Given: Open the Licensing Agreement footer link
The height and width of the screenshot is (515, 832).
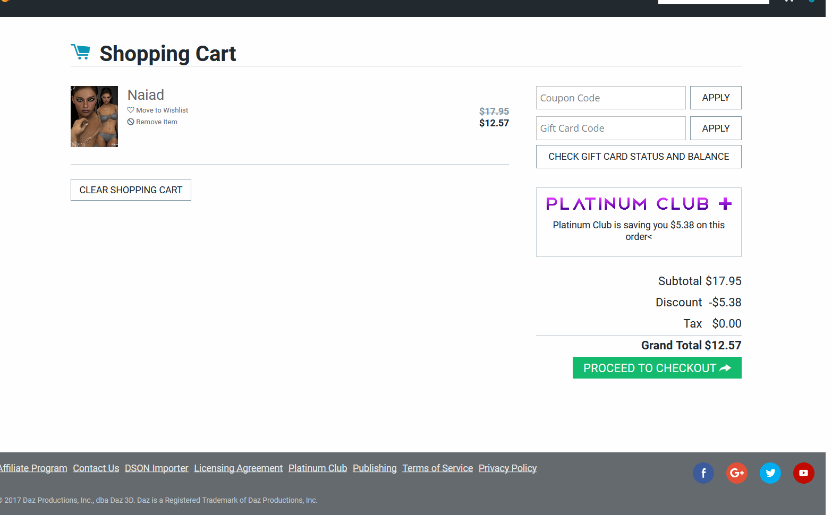Looking at the screenshot, I should pos(238,468).
